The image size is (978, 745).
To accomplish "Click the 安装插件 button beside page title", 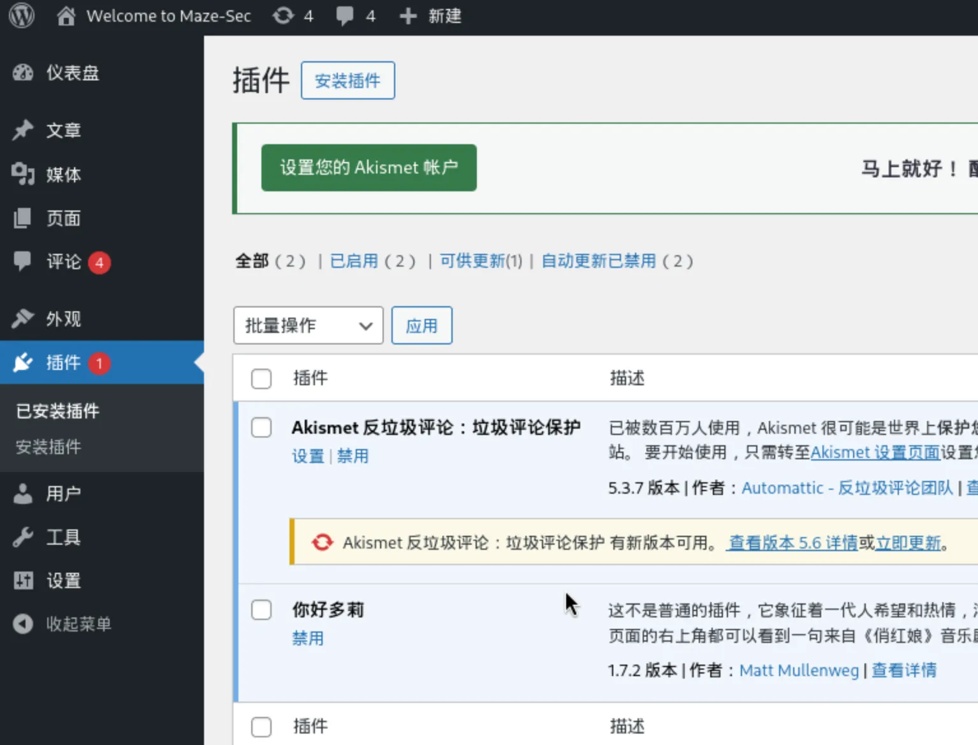I will click(x=348, y=80).
